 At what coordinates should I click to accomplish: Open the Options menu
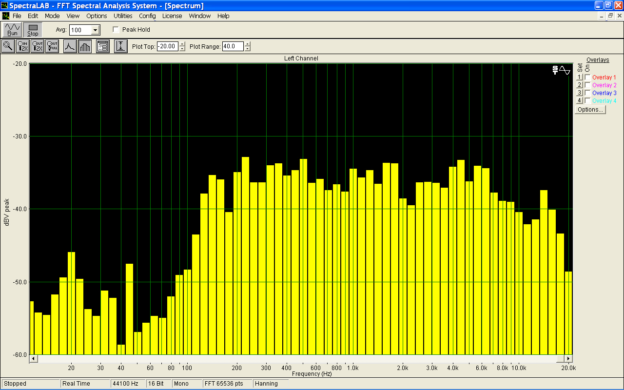pos(97,16)
